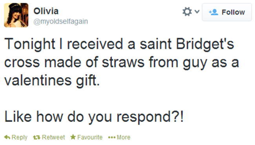Screen dimensions: 255x145
Task: Open the gear settings icon
Action: [187, 12]
